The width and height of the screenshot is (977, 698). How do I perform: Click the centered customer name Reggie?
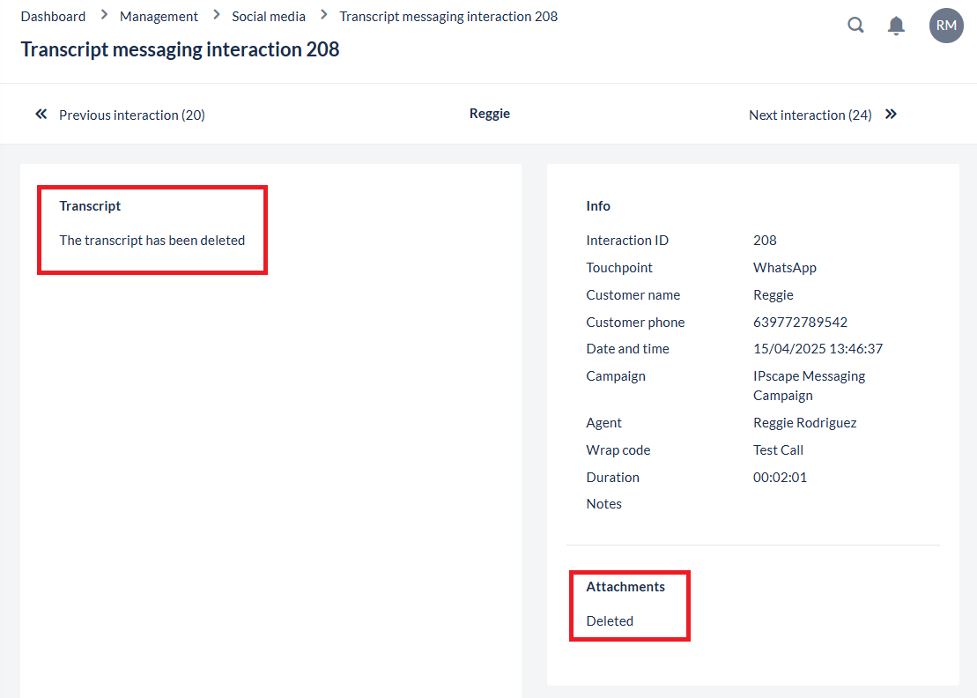point(490,114)
